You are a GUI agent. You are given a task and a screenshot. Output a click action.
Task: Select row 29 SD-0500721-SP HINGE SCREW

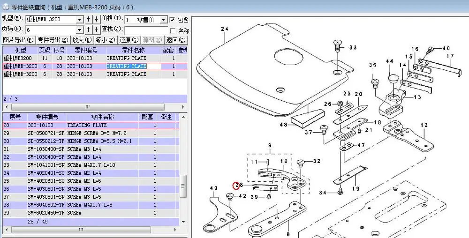[x=91, y=133]
